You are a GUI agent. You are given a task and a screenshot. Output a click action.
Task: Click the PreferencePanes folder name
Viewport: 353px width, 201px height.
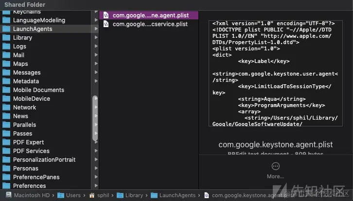pyautogui.click(x=36, y=177)
